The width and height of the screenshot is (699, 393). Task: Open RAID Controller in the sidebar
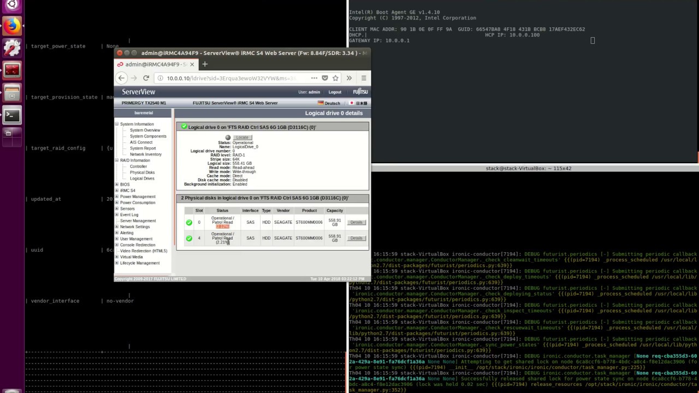pos(138,166)
